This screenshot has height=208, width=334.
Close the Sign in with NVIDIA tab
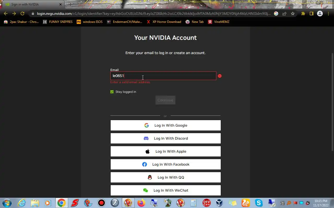point(61,4)
